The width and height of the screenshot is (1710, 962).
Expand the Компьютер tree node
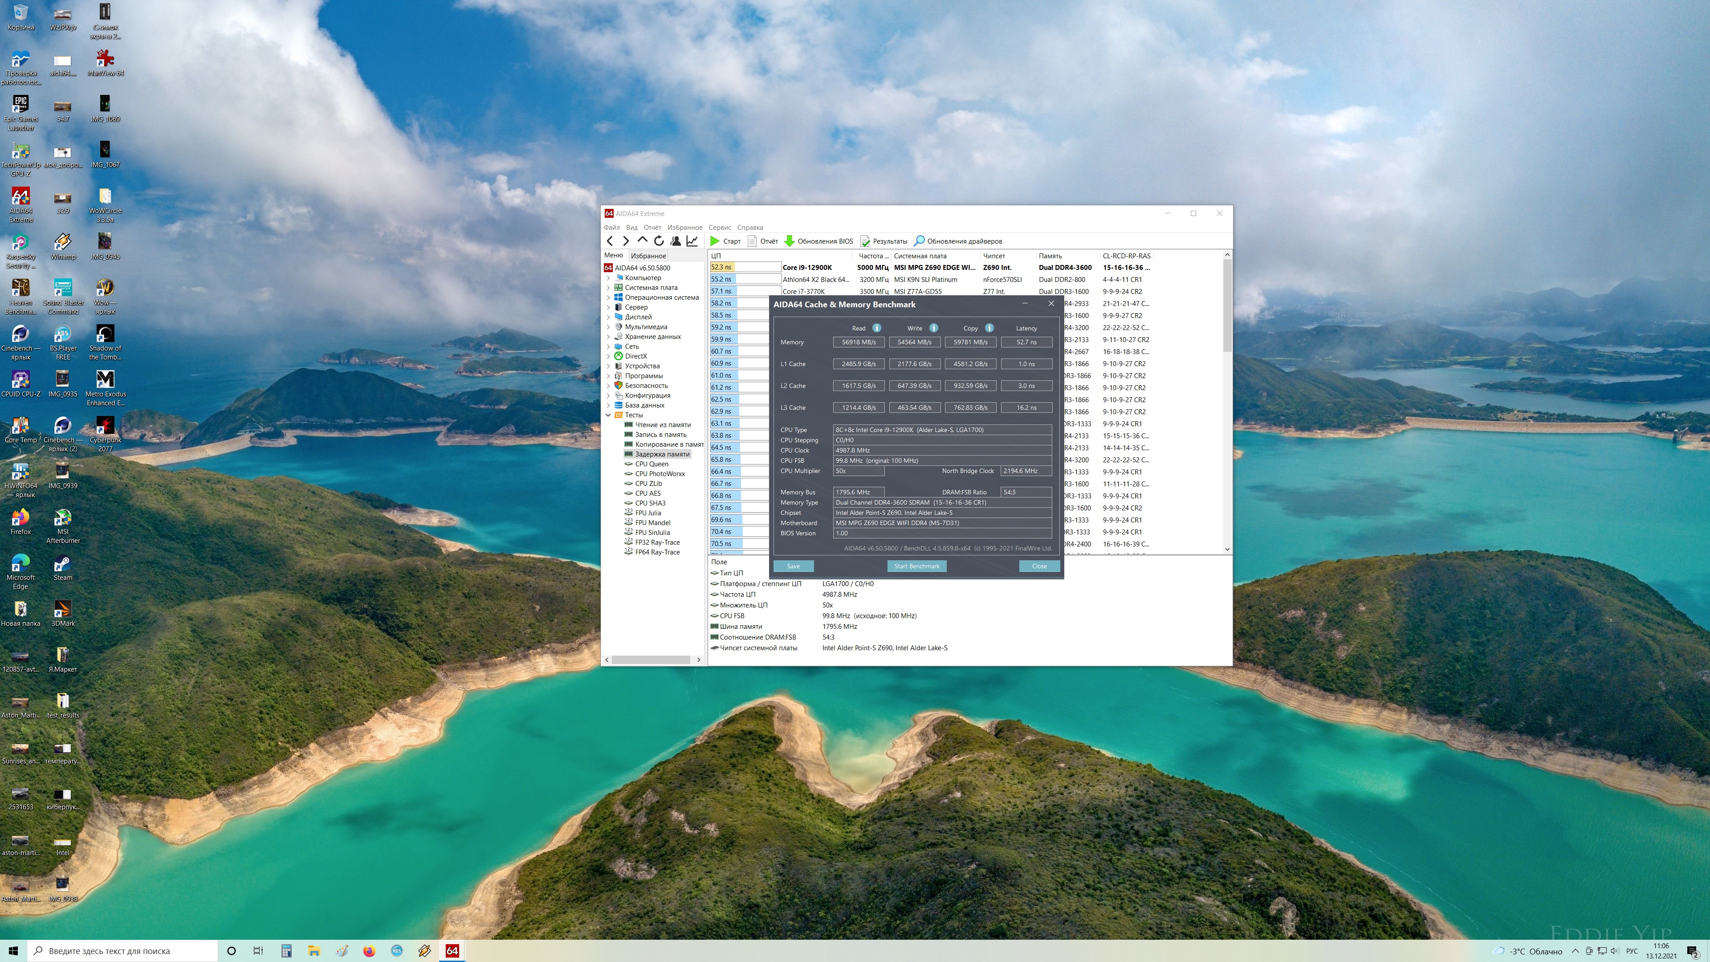pyautogui.click(x=608, y=278)
